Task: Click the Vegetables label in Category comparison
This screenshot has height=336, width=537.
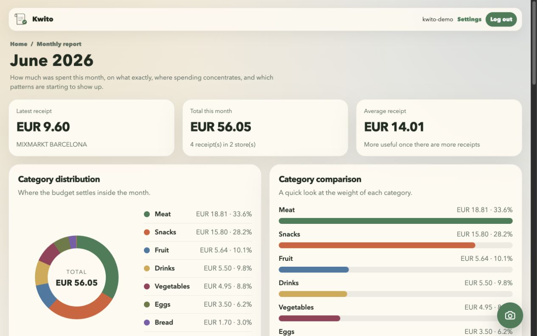Action: pyautogui.click(x=296, y=307)
